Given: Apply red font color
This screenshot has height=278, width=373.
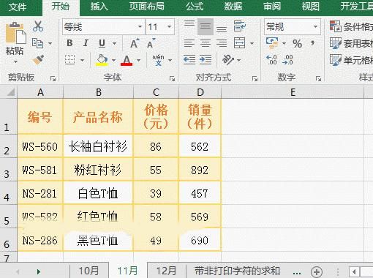Looking at the screenshot, I should point(127,60).
